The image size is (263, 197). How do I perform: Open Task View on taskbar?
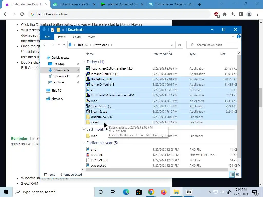[x=113, y=192]
